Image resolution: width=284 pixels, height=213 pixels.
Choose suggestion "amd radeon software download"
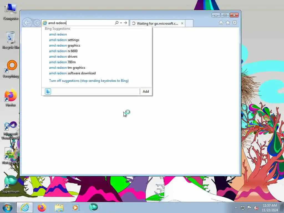click(x=97, y=73)
